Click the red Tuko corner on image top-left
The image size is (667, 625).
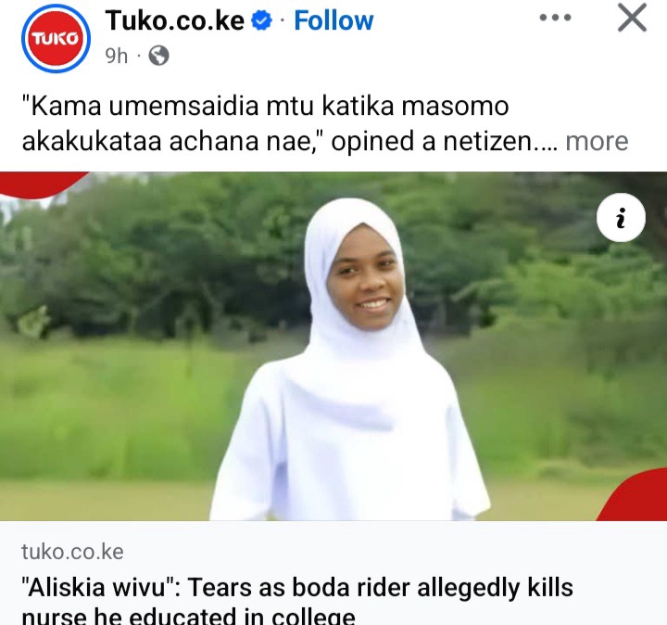[41, 183]
